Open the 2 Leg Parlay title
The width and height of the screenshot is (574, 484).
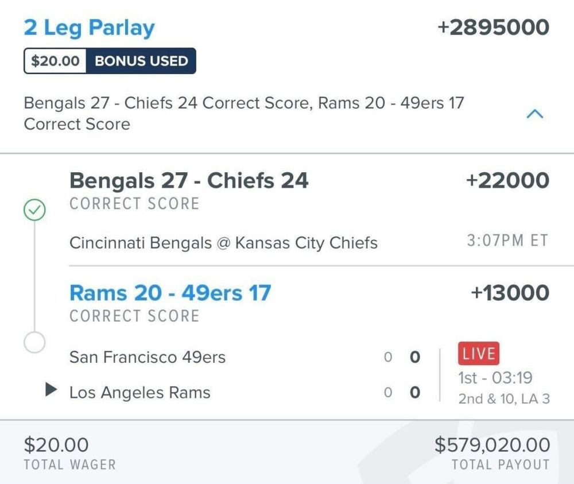point(89,28)
